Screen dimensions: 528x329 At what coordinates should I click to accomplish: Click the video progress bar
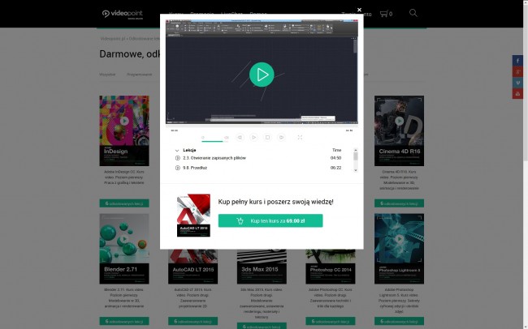tap(262, 126)
